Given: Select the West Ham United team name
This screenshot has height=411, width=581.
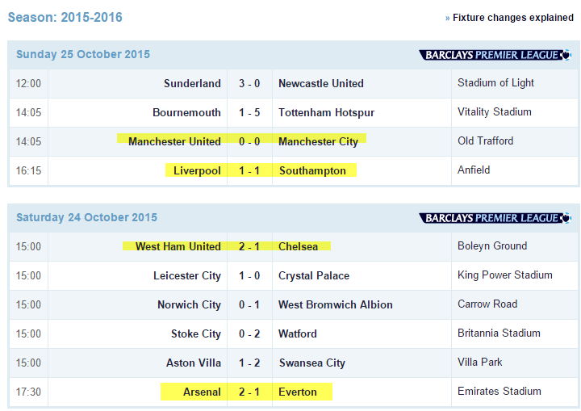Looking at the screenshot, I should click(x=178, y=246).
